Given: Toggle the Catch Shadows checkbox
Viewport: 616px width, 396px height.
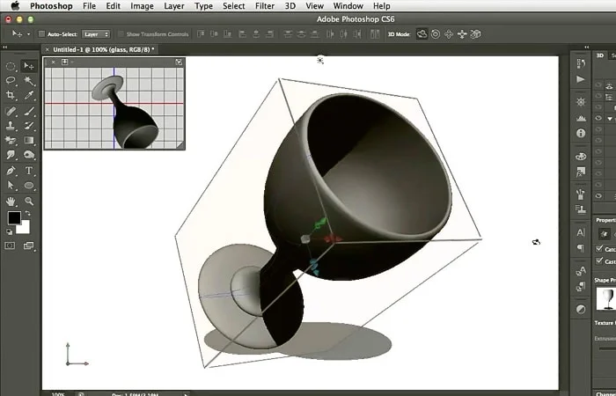Looking at the screenshot, I should tap(599, 249).
